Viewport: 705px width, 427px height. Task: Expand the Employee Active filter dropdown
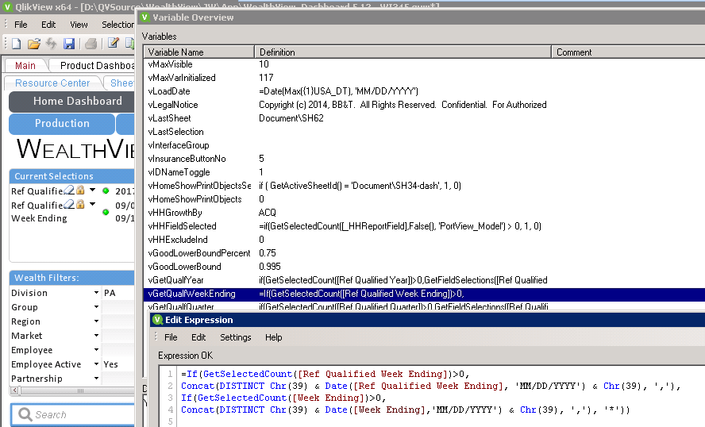(x=95, y=364)
